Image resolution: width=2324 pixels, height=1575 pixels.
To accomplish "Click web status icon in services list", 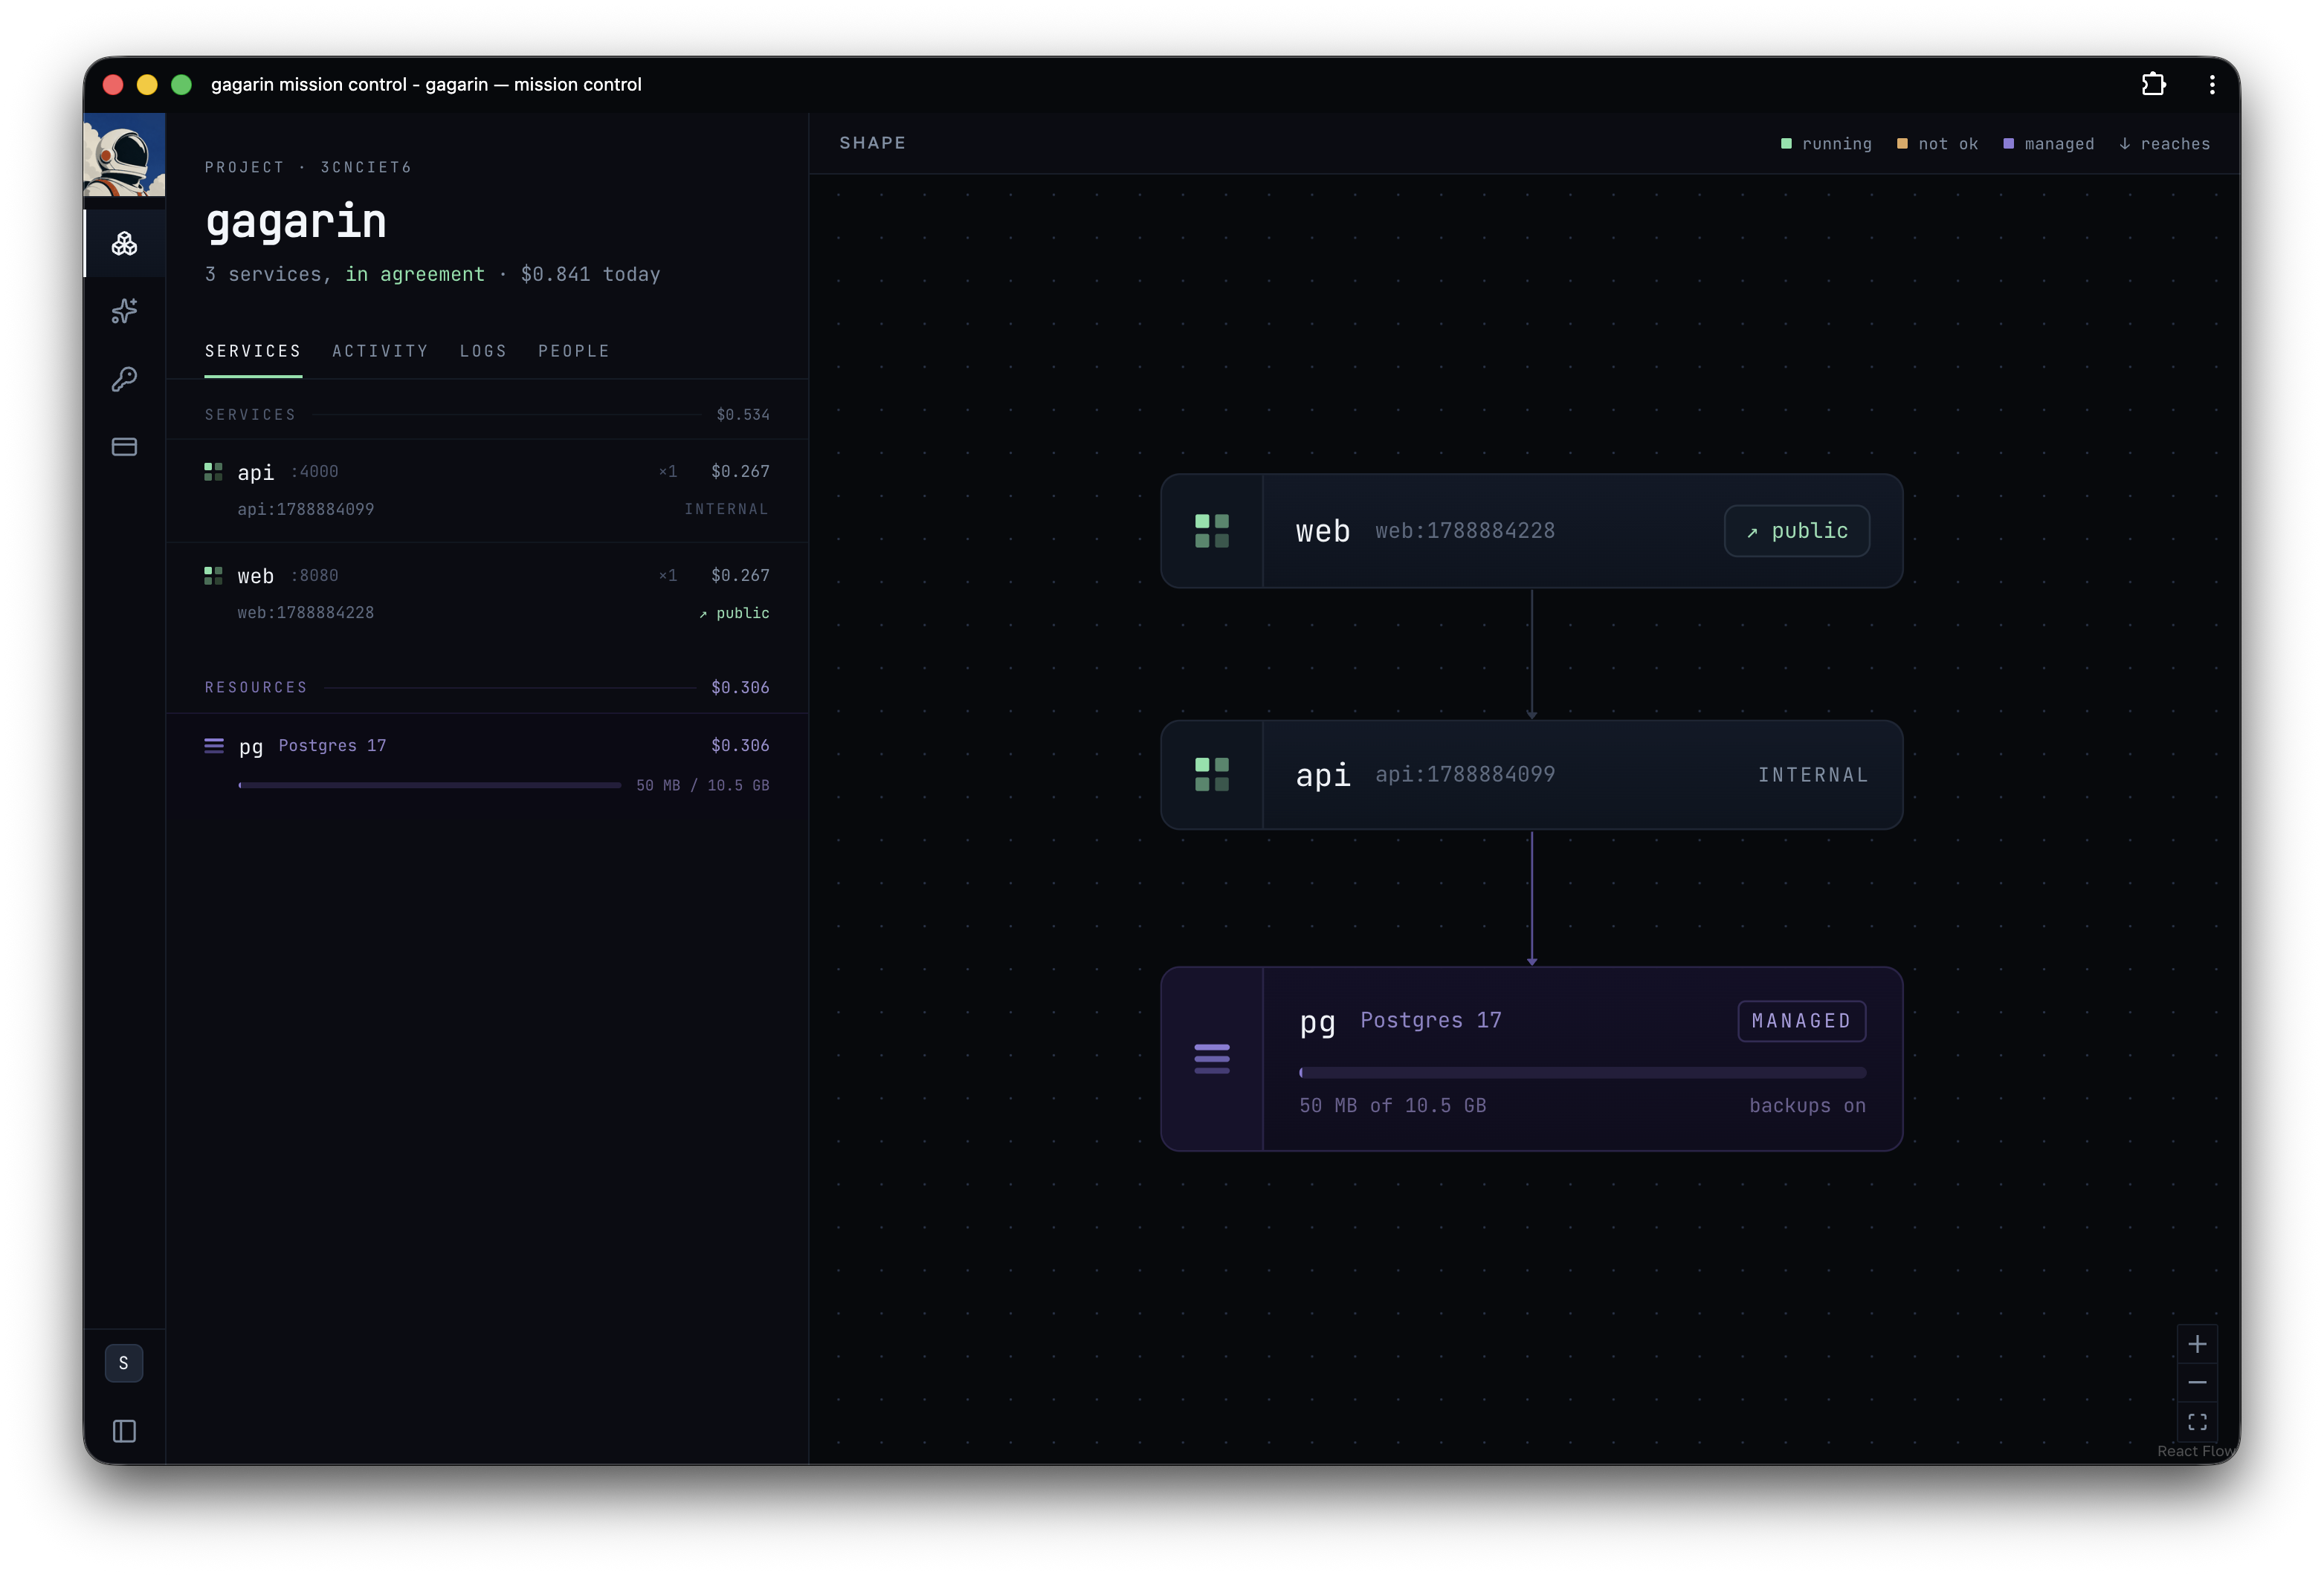I will coord(213,576).
